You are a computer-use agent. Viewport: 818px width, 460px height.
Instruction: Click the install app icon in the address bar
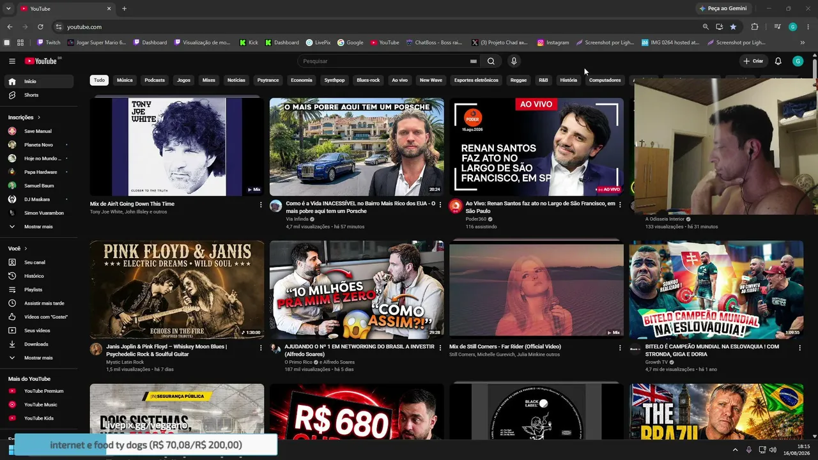coord(720,27)
